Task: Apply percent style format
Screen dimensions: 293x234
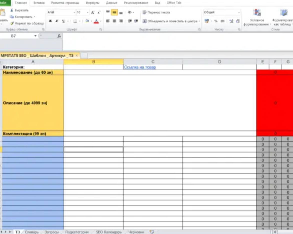Action: [x=216, y=21]
